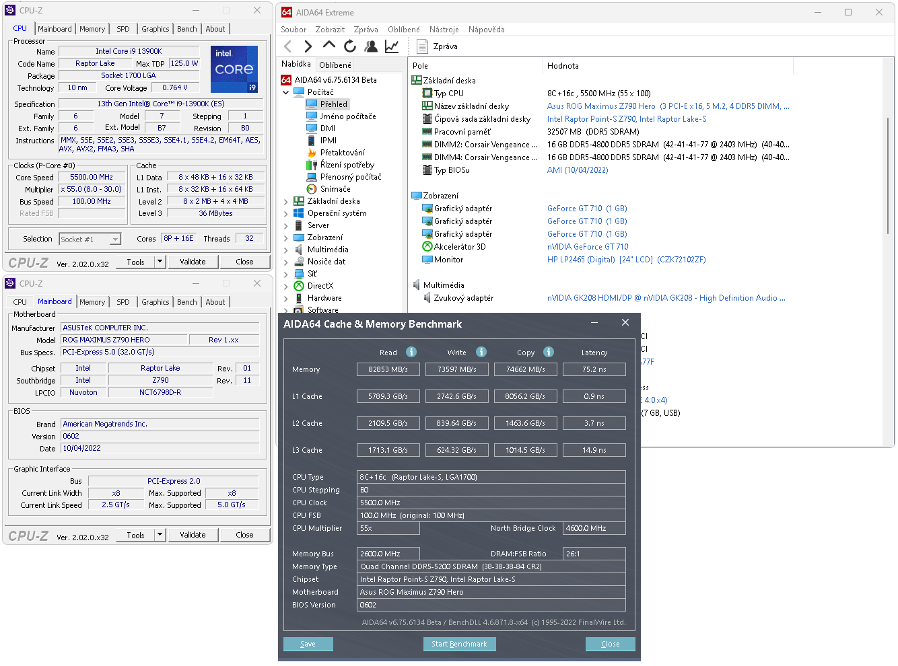Viewport: 898px width, 666px height.
Task: Open Bench tab in upper CPU-Z
Action: click(187, 29)
